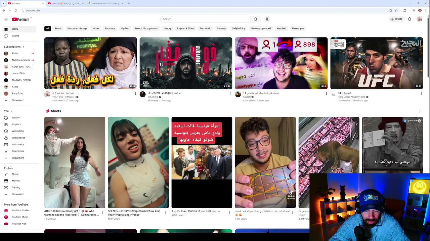Open BarryTube subscription channel

pyautogui.click(x=19, y=93)
